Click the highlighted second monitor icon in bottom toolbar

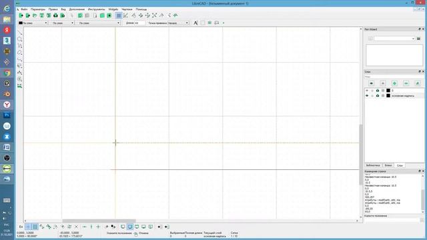click(x=130, y=227)
